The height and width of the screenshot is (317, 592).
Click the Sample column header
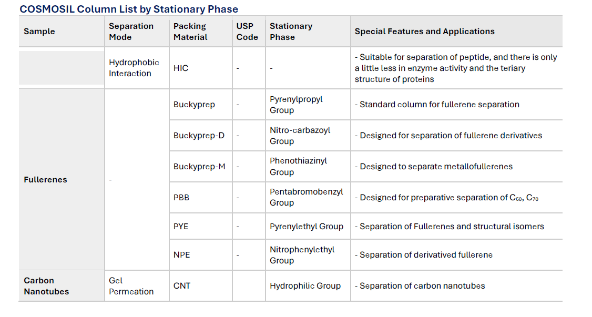[39, 32]
